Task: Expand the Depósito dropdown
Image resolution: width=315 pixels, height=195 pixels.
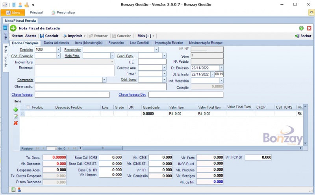Action: click(x=59, y=50)
